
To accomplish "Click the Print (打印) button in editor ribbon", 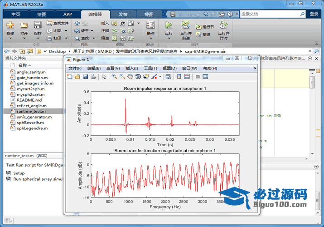I will point(54,38).
